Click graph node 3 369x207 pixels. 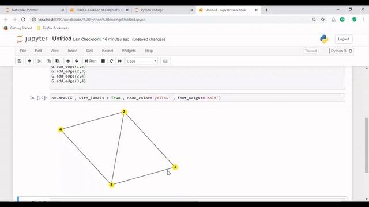point(111,185)
